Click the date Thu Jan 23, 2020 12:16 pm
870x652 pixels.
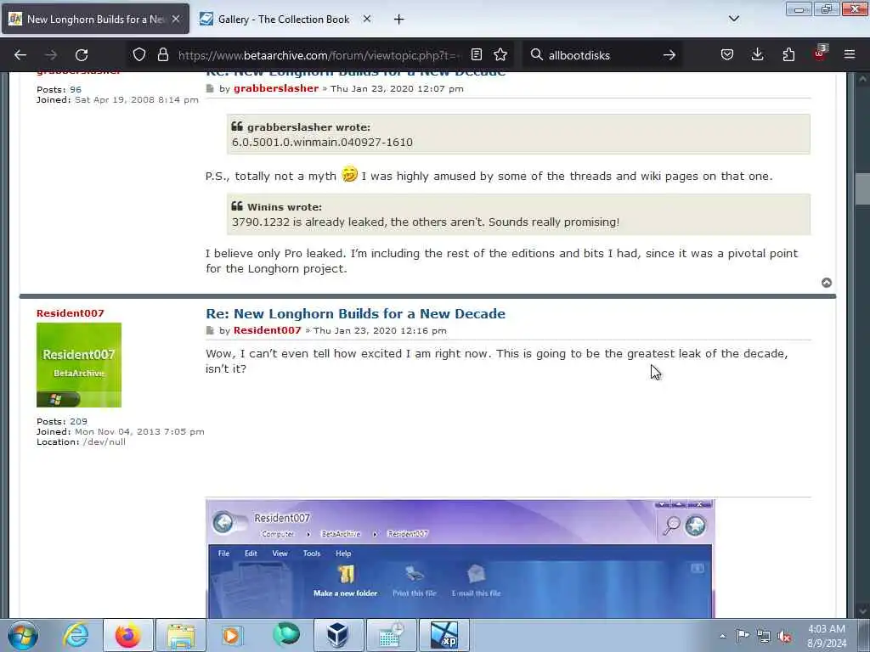pos(380,330)
